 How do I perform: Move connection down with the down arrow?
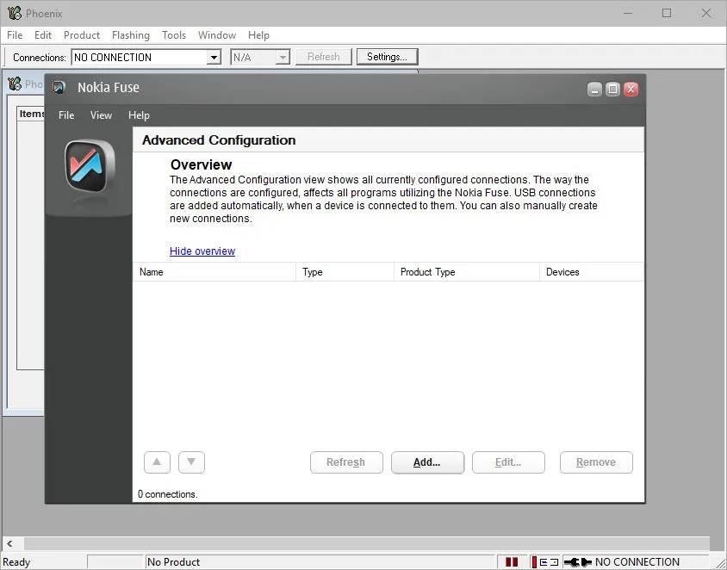point(191,462)
